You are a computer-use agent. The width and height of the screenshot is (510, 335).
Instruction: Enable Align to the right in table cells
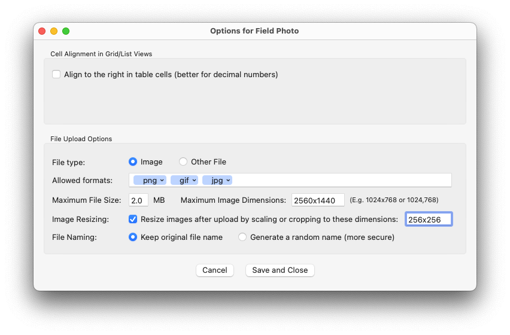[x=56, y=75]
